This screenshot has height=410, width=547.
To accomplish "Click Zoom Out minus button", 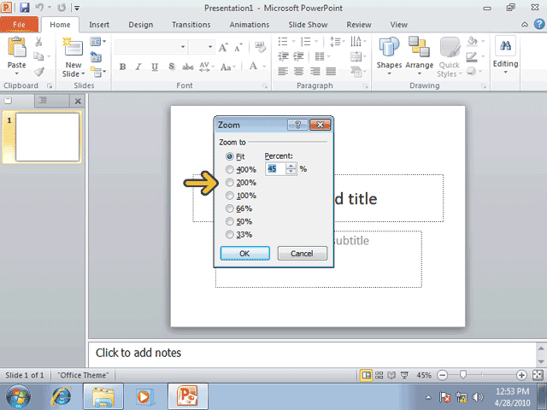I will pos(443,375).
